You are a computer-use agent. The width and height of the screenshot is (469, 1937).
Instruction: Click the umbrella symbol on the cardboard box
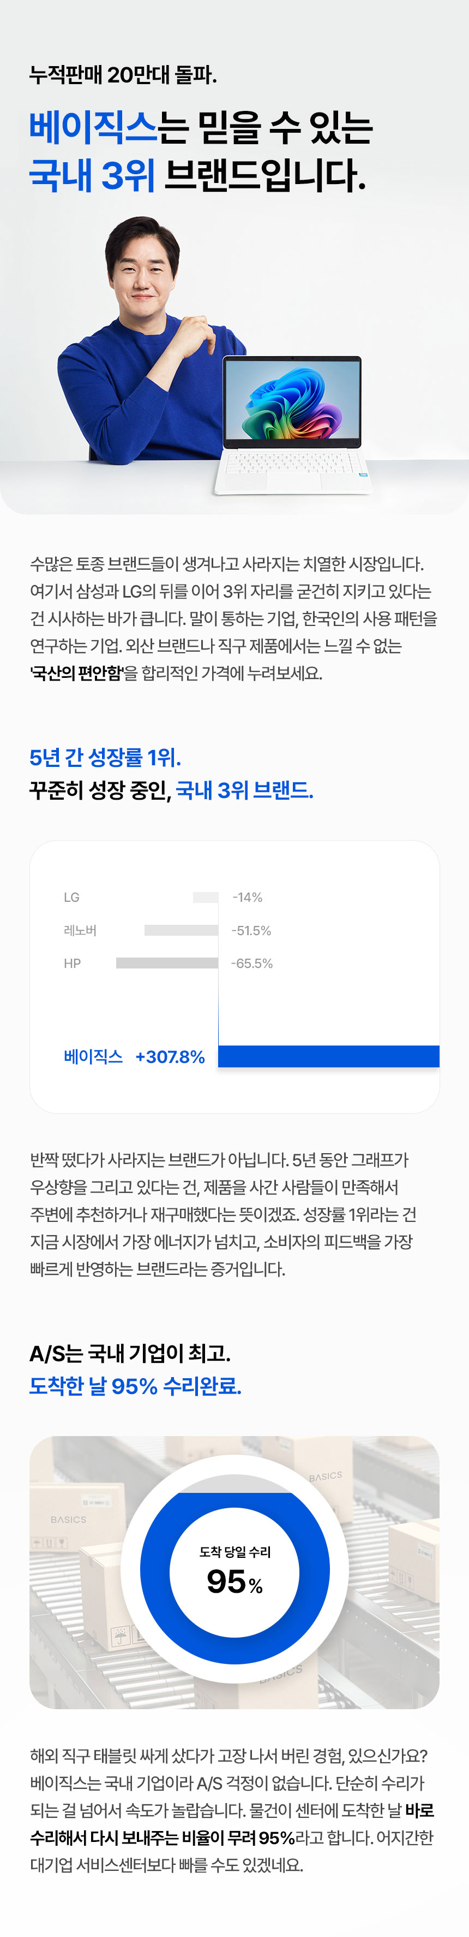click(x=120, y=1636)
